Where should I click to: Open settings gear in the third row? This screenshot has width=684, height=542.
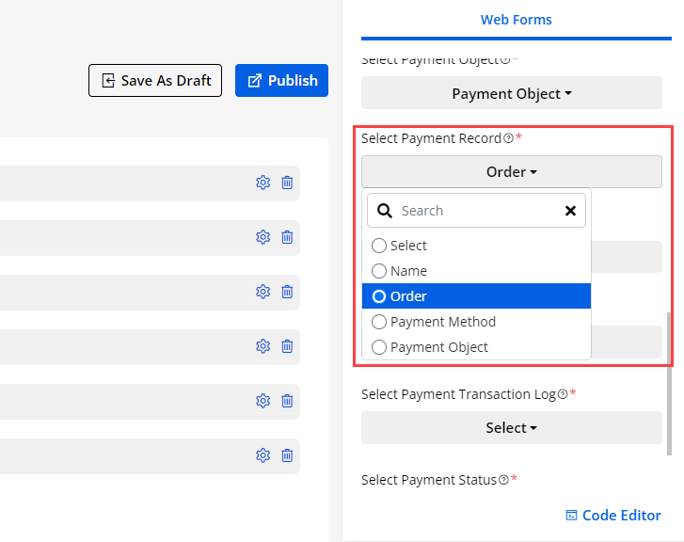(262, 292)
